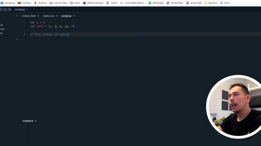The image size is (261, 146).
Task: Open the Torrent Mac bookmark
Action: [x=175, y=3]
